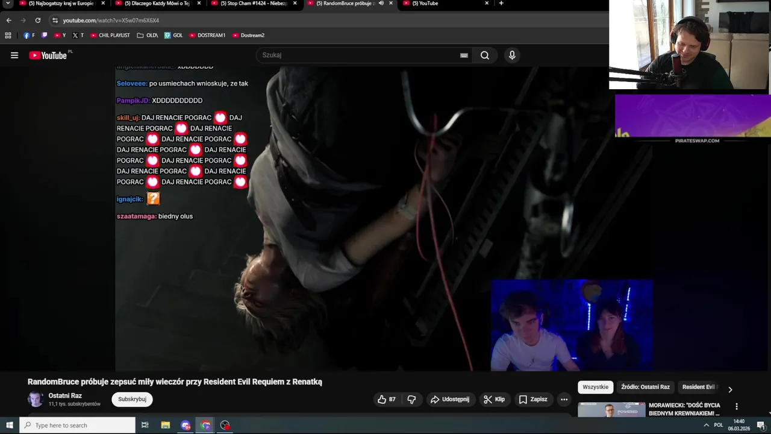This screenshot has width=771, height=434.
Task: Switch to the Dlaczego Każdy Mówi tab
Action: click(157, 4)
